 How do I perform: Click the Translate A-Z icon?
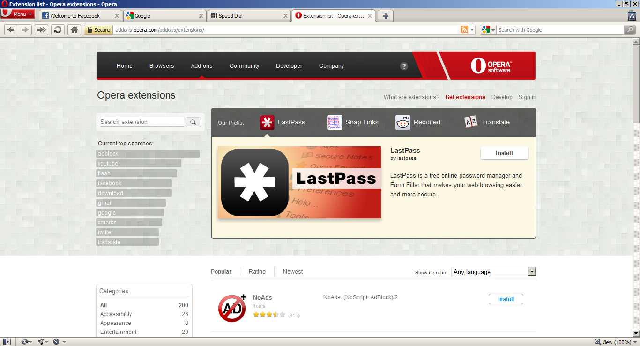(470, 122)
